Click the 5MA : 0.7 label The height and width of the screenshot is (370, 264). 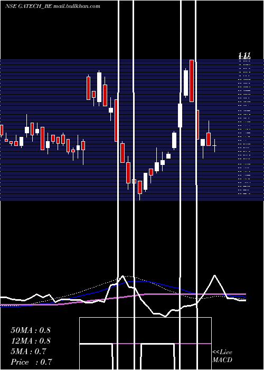tap(29, 351)
